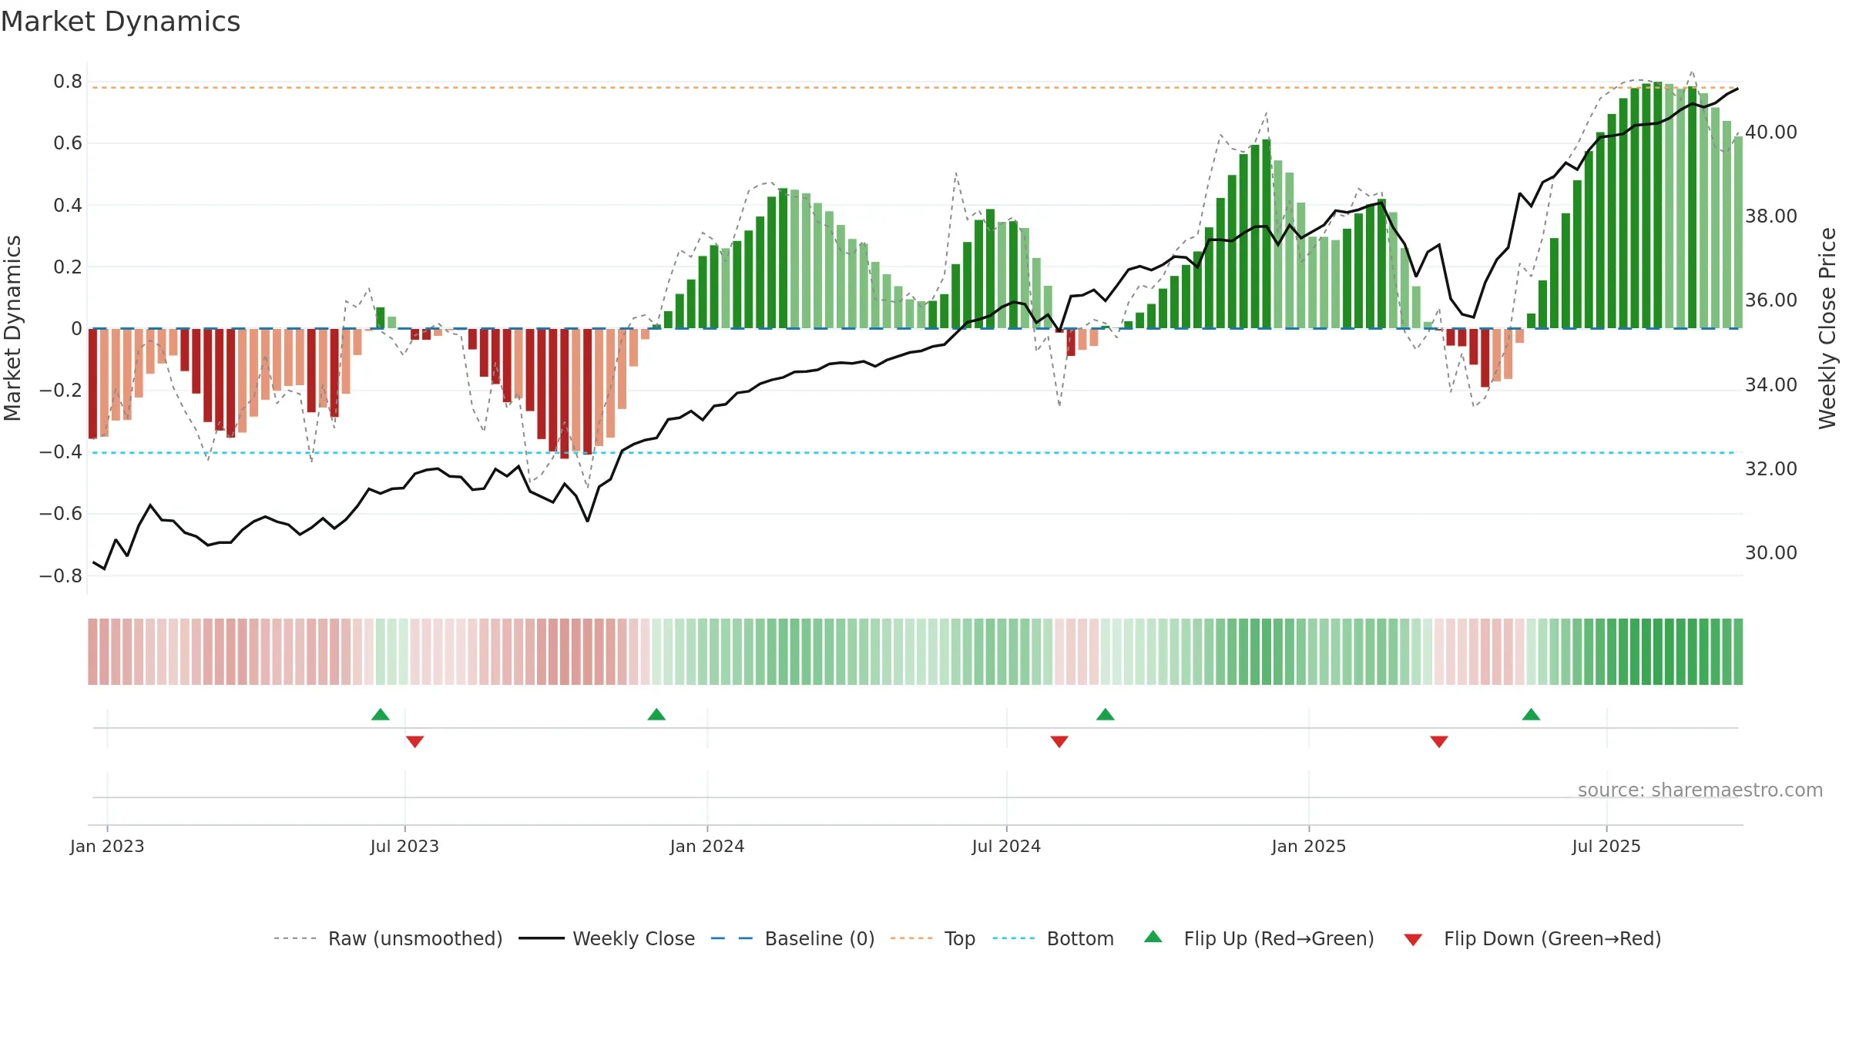This screenshot has width=1849, height=1040.
Task: Click the flip-up marker just before Jul 2023
Action: [x=381, y=714]
